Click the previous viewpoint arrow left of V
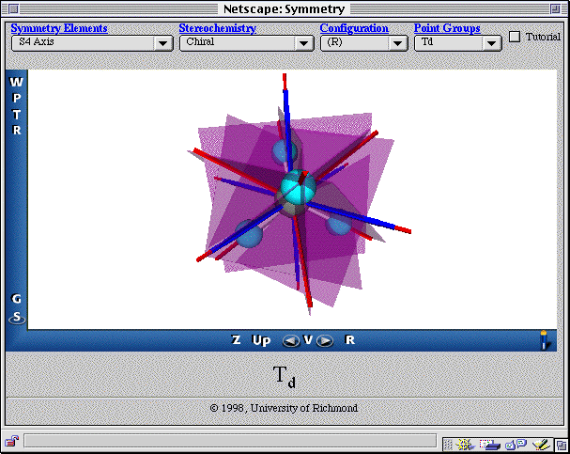Image resolution: width=570 pixels, height=454 pixels. [x=291, y=340]
